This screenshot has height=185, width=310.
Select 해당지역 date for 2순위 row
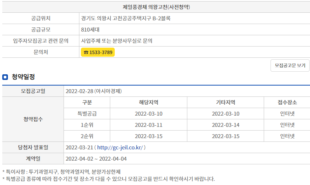pyautogui.click(x=149, y=136)
